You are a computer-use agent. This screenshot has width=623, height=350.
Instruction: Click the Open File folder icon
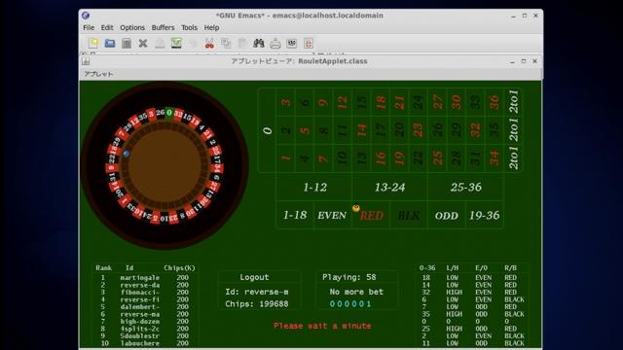coord(110,43)
